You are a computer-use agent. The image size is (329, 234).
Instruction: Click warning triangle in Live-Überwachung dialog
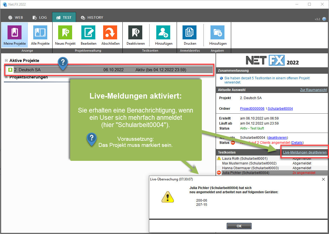pyautogui.click(x=168, y=197)
